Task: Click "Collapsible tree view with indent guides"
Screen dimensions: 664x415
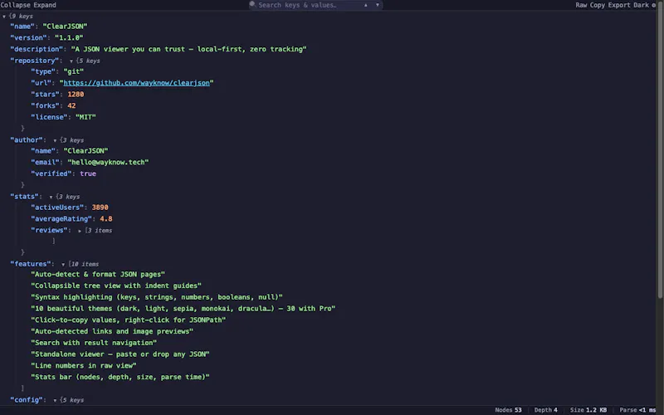Action: tap(116, 286)
